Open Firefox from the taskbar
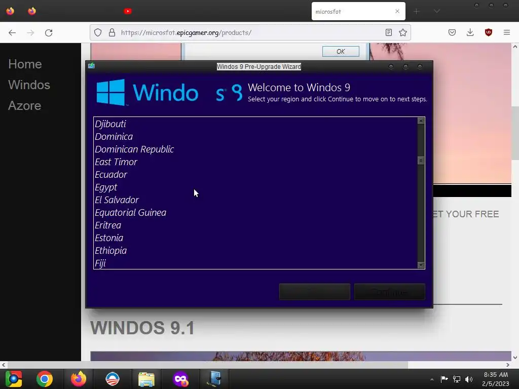519x389 pixels. click(79, 379)
